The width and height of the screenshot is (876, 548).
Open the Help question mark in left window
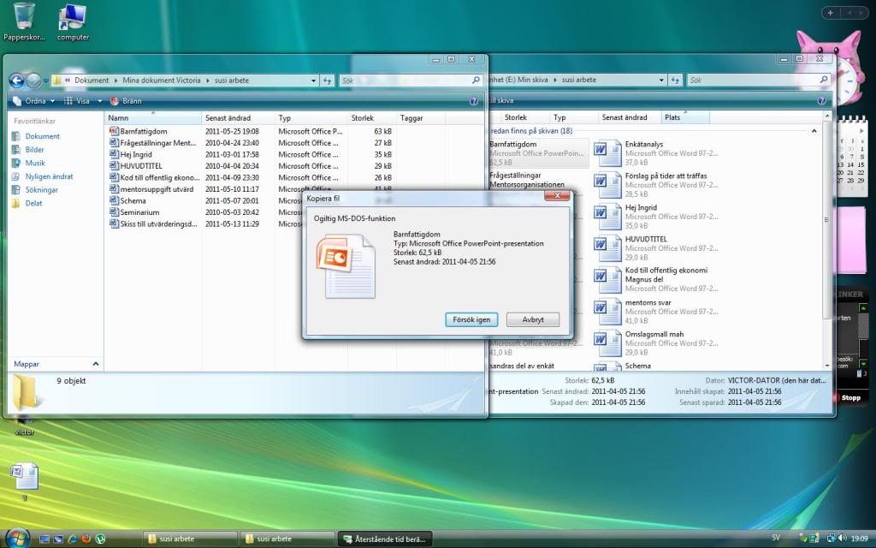tap(473, 101)
